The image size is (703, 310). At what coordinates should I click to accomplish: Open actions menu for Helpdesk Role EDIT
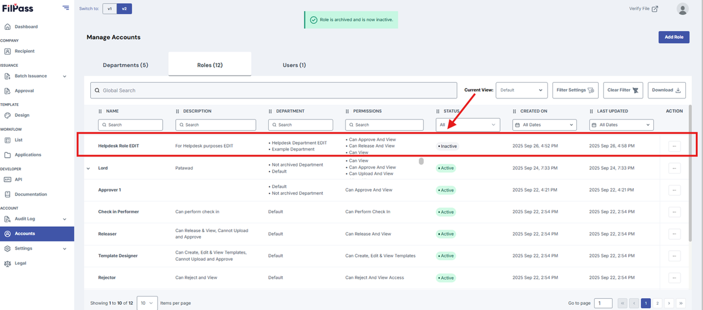point(674,146)
